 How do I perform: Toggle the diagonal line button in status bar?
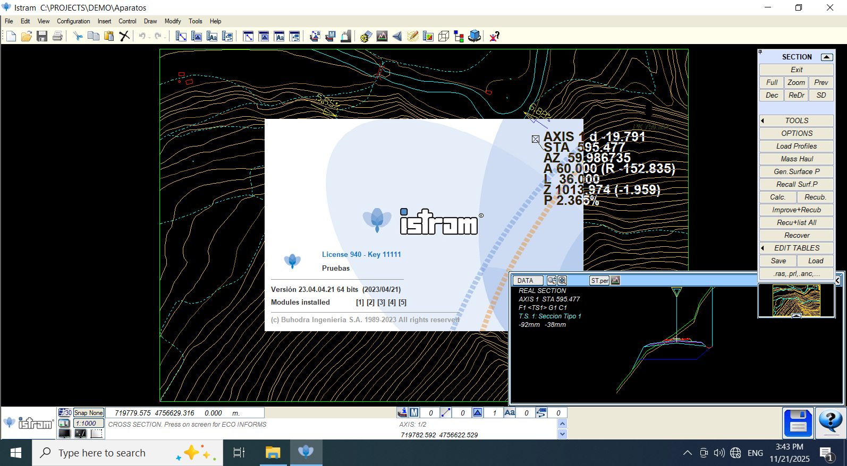click(x=446, y=412)
